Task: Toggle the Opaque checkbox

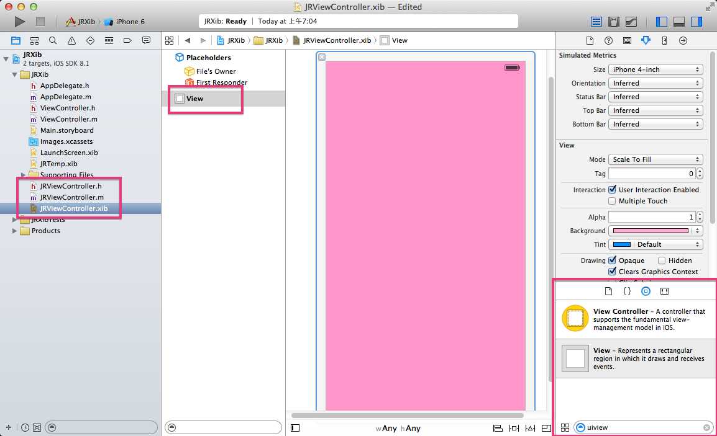Action: click(612, 260)
